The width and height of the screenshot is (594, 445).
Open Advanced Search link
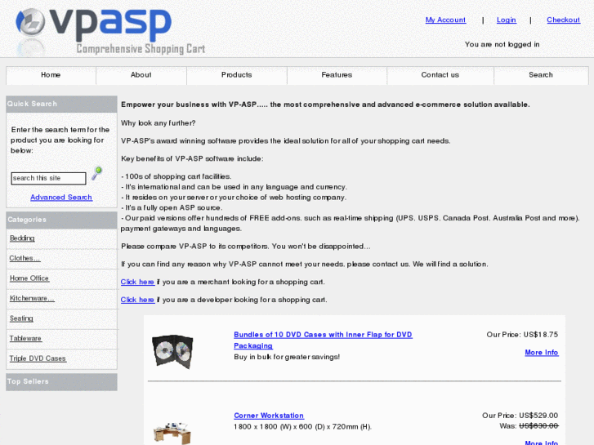[x=61, y=198]
